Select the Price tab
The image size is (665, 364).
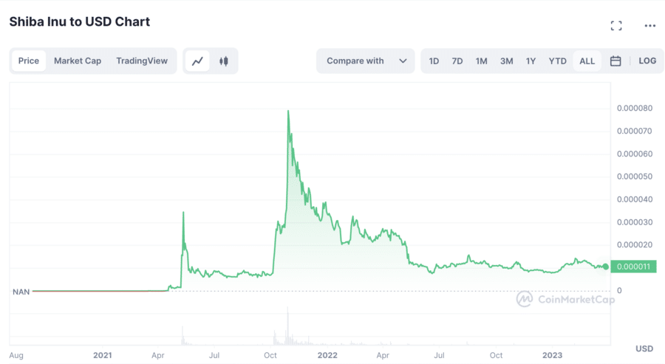pyautogui.click(x=28, y=61)
